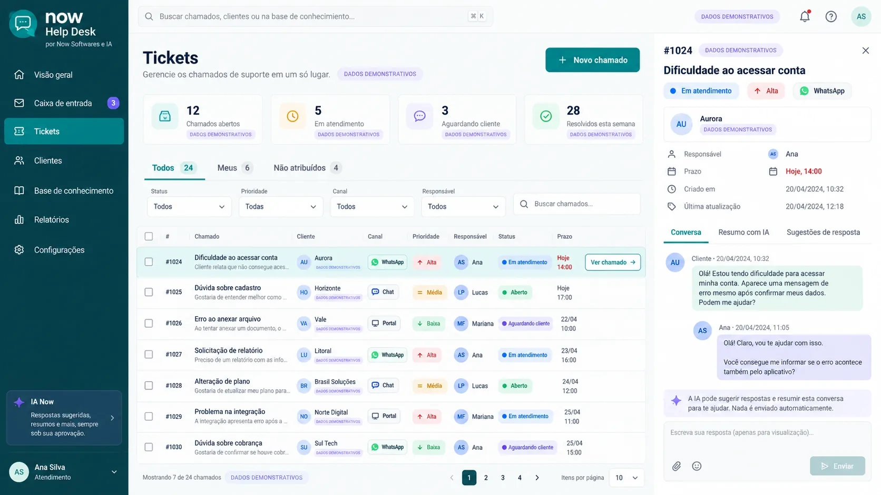Check the box for ticket #1024

(149, 262)
